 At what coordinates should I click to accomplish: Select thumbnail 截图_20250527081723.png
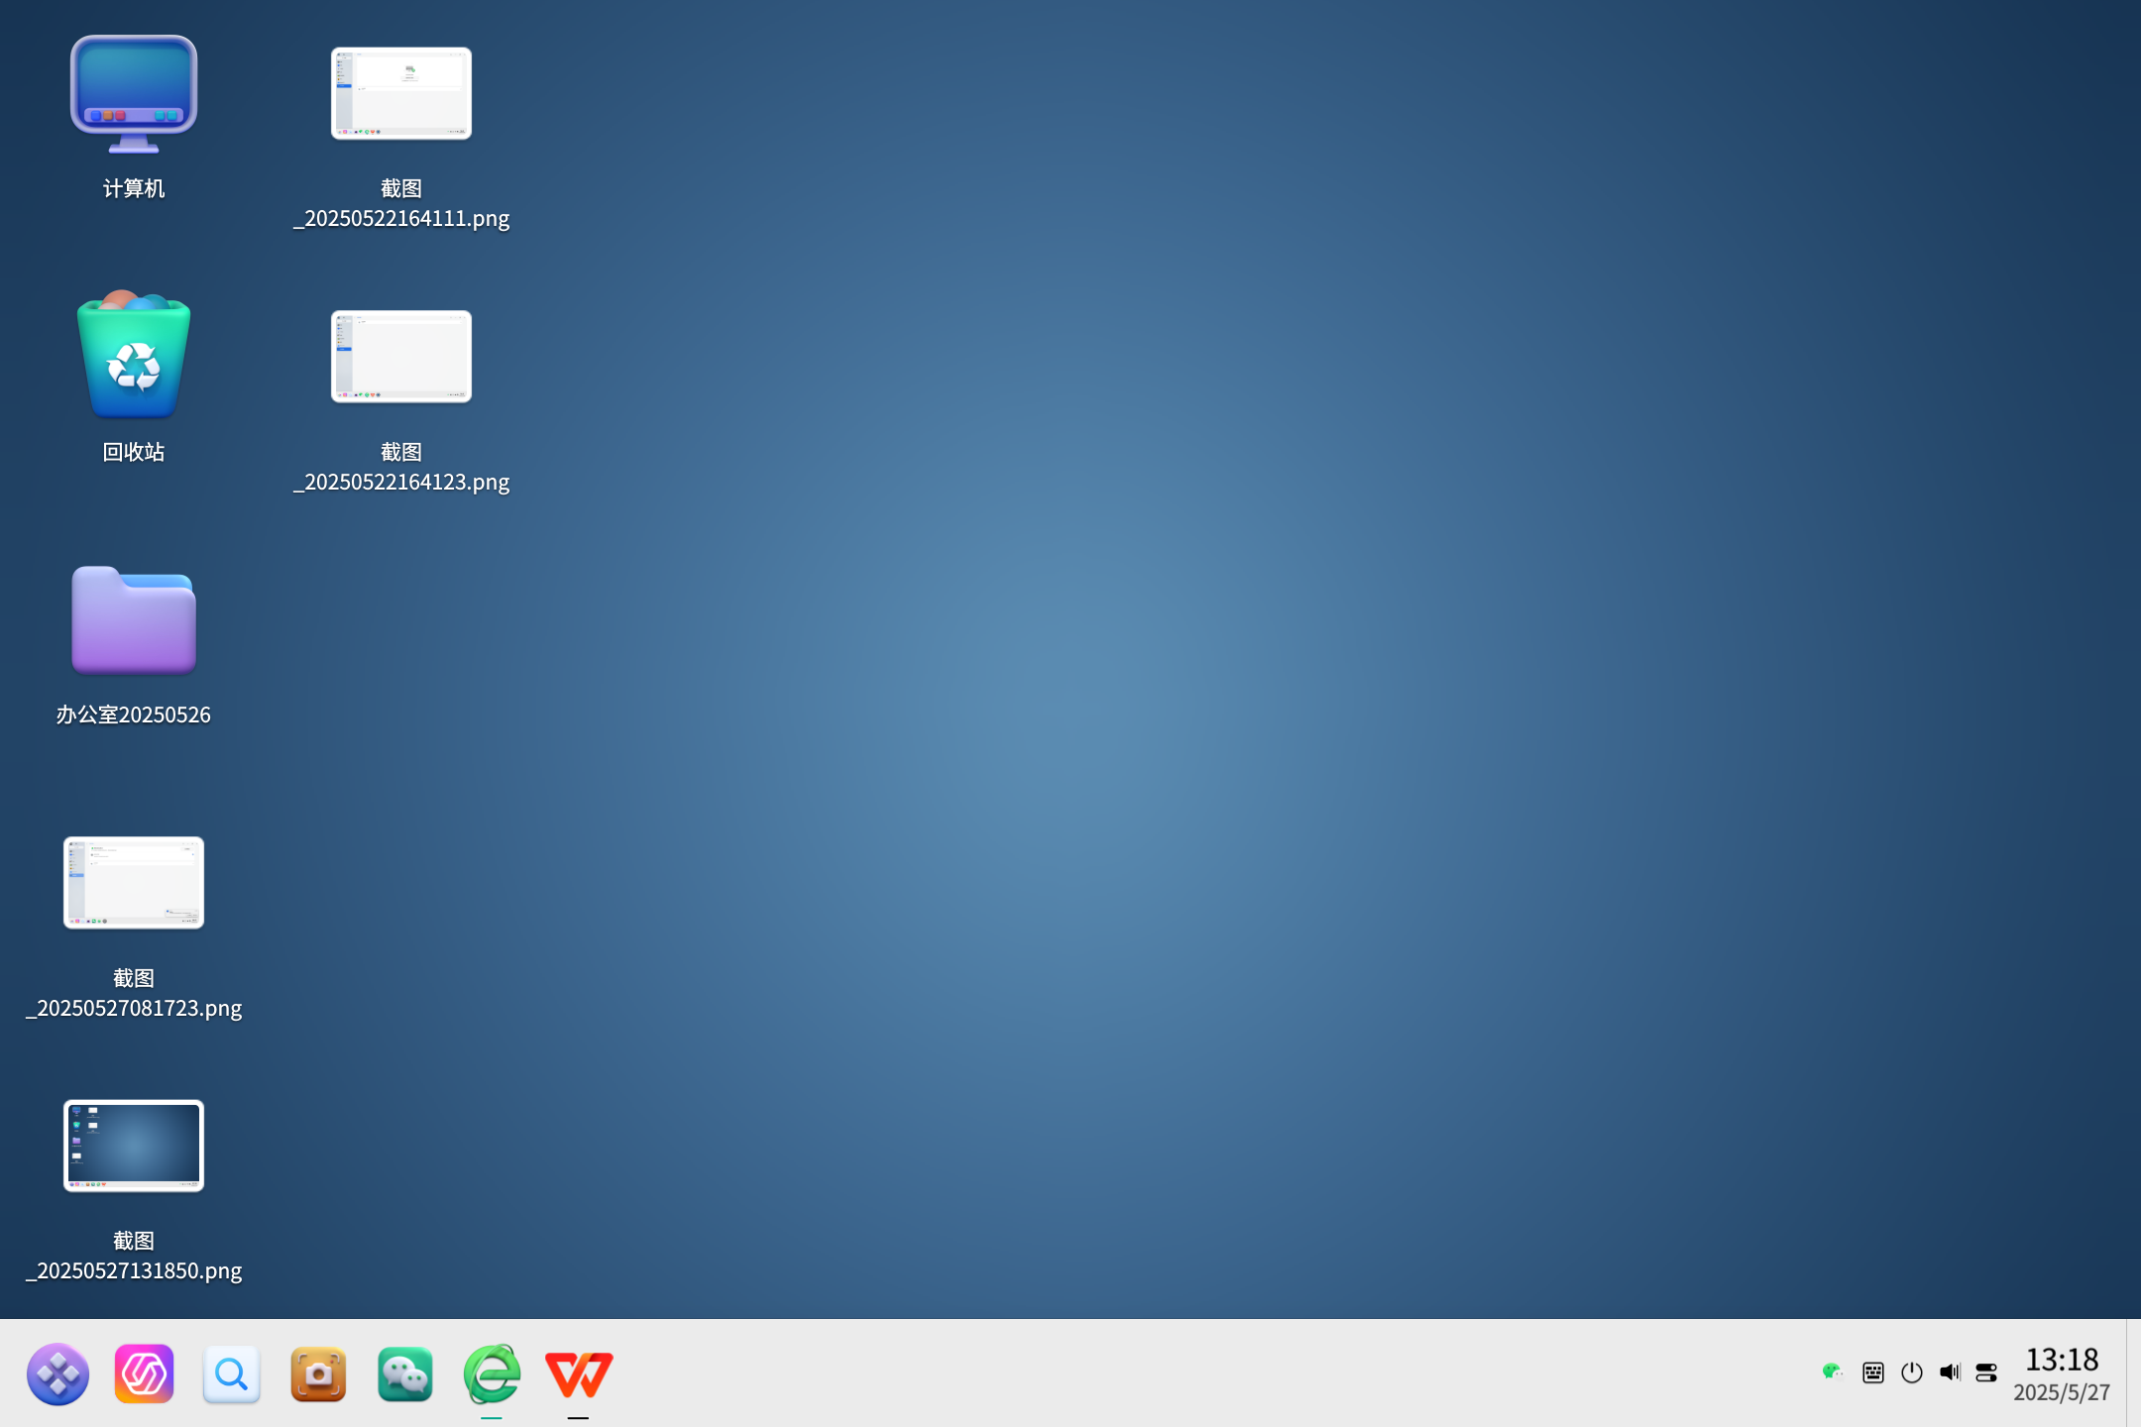[x=134, y=883]
